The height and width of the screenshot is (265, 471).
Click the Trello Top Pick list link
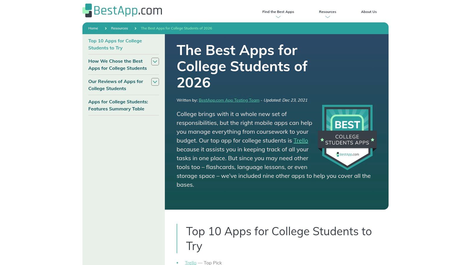[190, 263]
